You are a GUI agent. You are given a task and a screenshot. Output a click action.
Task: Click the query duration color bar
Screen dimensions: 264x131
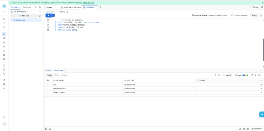point(245,75)
